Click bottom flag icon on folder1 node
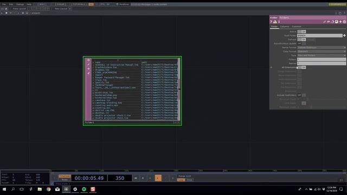 88,73
